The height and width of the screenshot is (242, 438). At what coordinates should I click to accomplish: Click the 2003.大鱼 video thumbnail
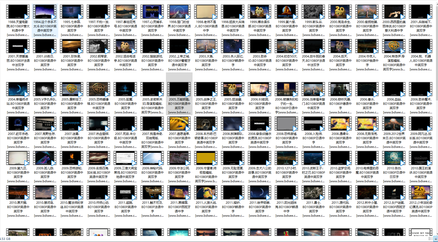pyautogui.click(x=206, y=46)
